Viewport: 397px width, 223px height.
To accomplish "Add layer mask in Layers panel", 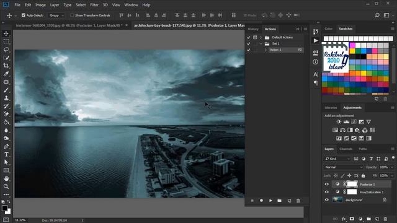I will pyautogui.click(x=352, y=219).
